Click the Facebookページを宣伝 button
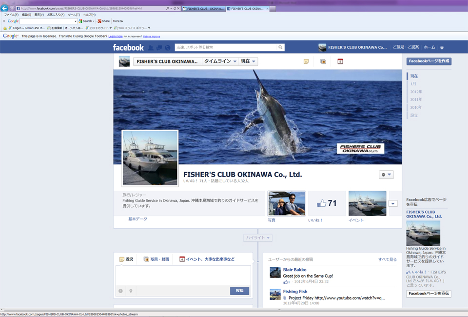Viewport: 468px width, 317px height. point(429,294)
